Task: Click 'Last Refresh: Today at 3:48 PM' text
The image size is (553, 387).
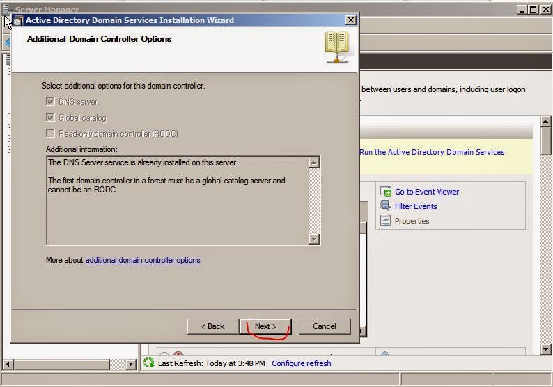Action: pos(211,363)
